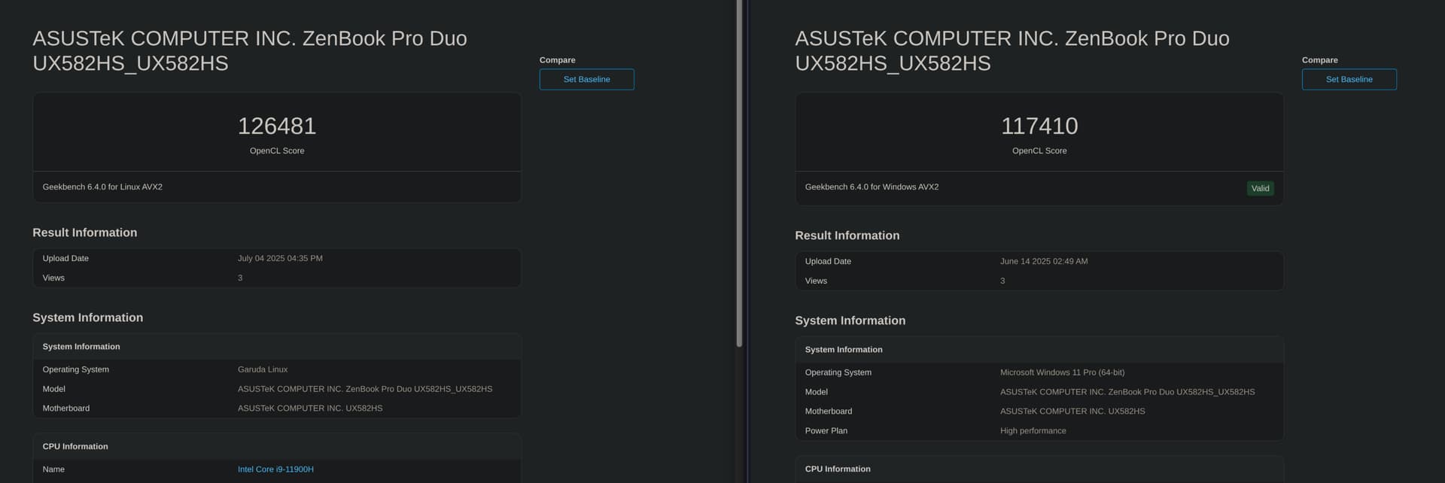Click the June 14 2025 02:49 AM date
Image resolution: width=1445 pixels, height=483 pixels.
pos(1044,261)
